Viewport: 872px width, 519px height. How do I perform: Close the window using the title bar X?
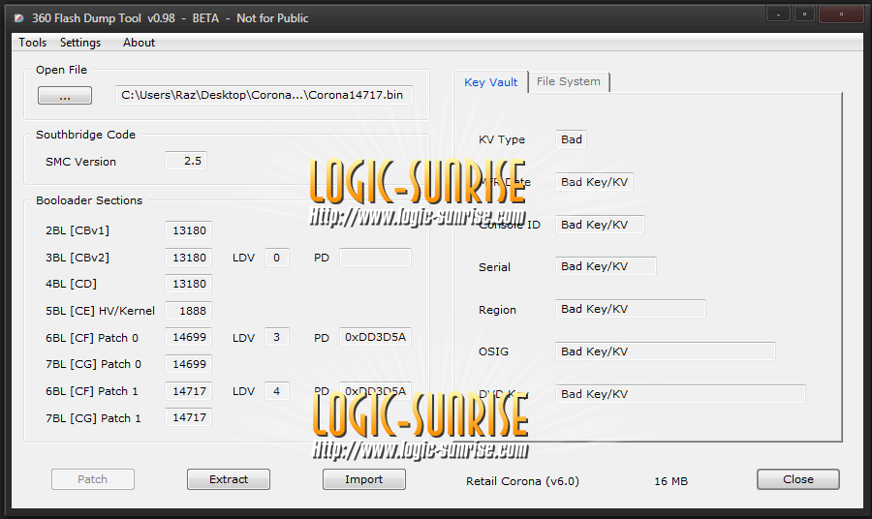pyautogui.click(x=840, y=14)
